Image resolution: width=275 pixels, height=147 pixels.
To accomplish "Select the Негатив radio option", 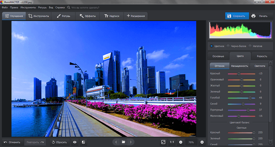I will tap(250, 46).
